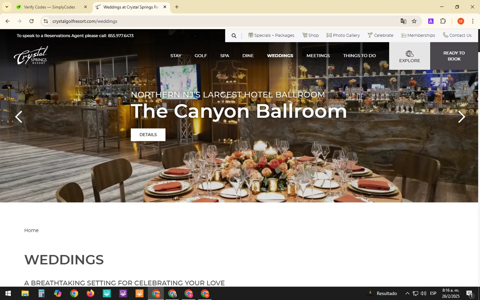Show hidden tray icons chevron
Screen dimensions: 480x300
click(x=407, y=293)
